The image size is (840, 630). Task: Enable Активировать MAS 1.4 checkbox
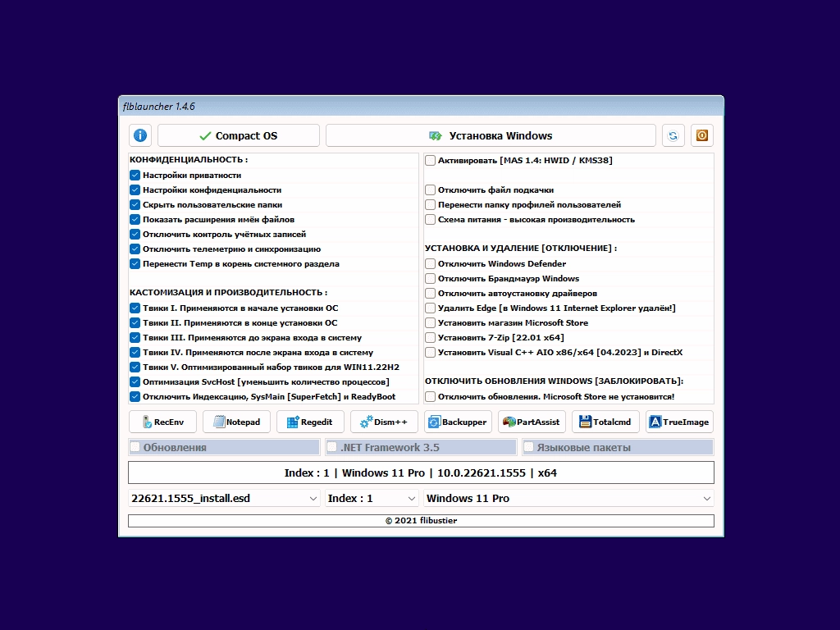click(430, 160)
